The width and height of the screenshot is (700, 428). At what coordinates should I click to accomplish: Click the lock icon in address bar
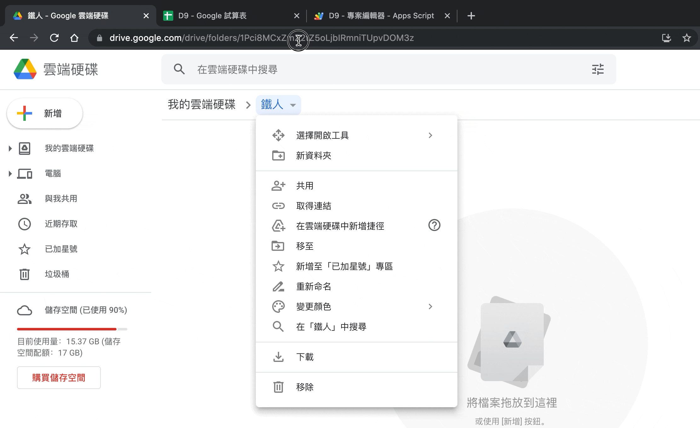pyautogui.click(x=100, y=38)
